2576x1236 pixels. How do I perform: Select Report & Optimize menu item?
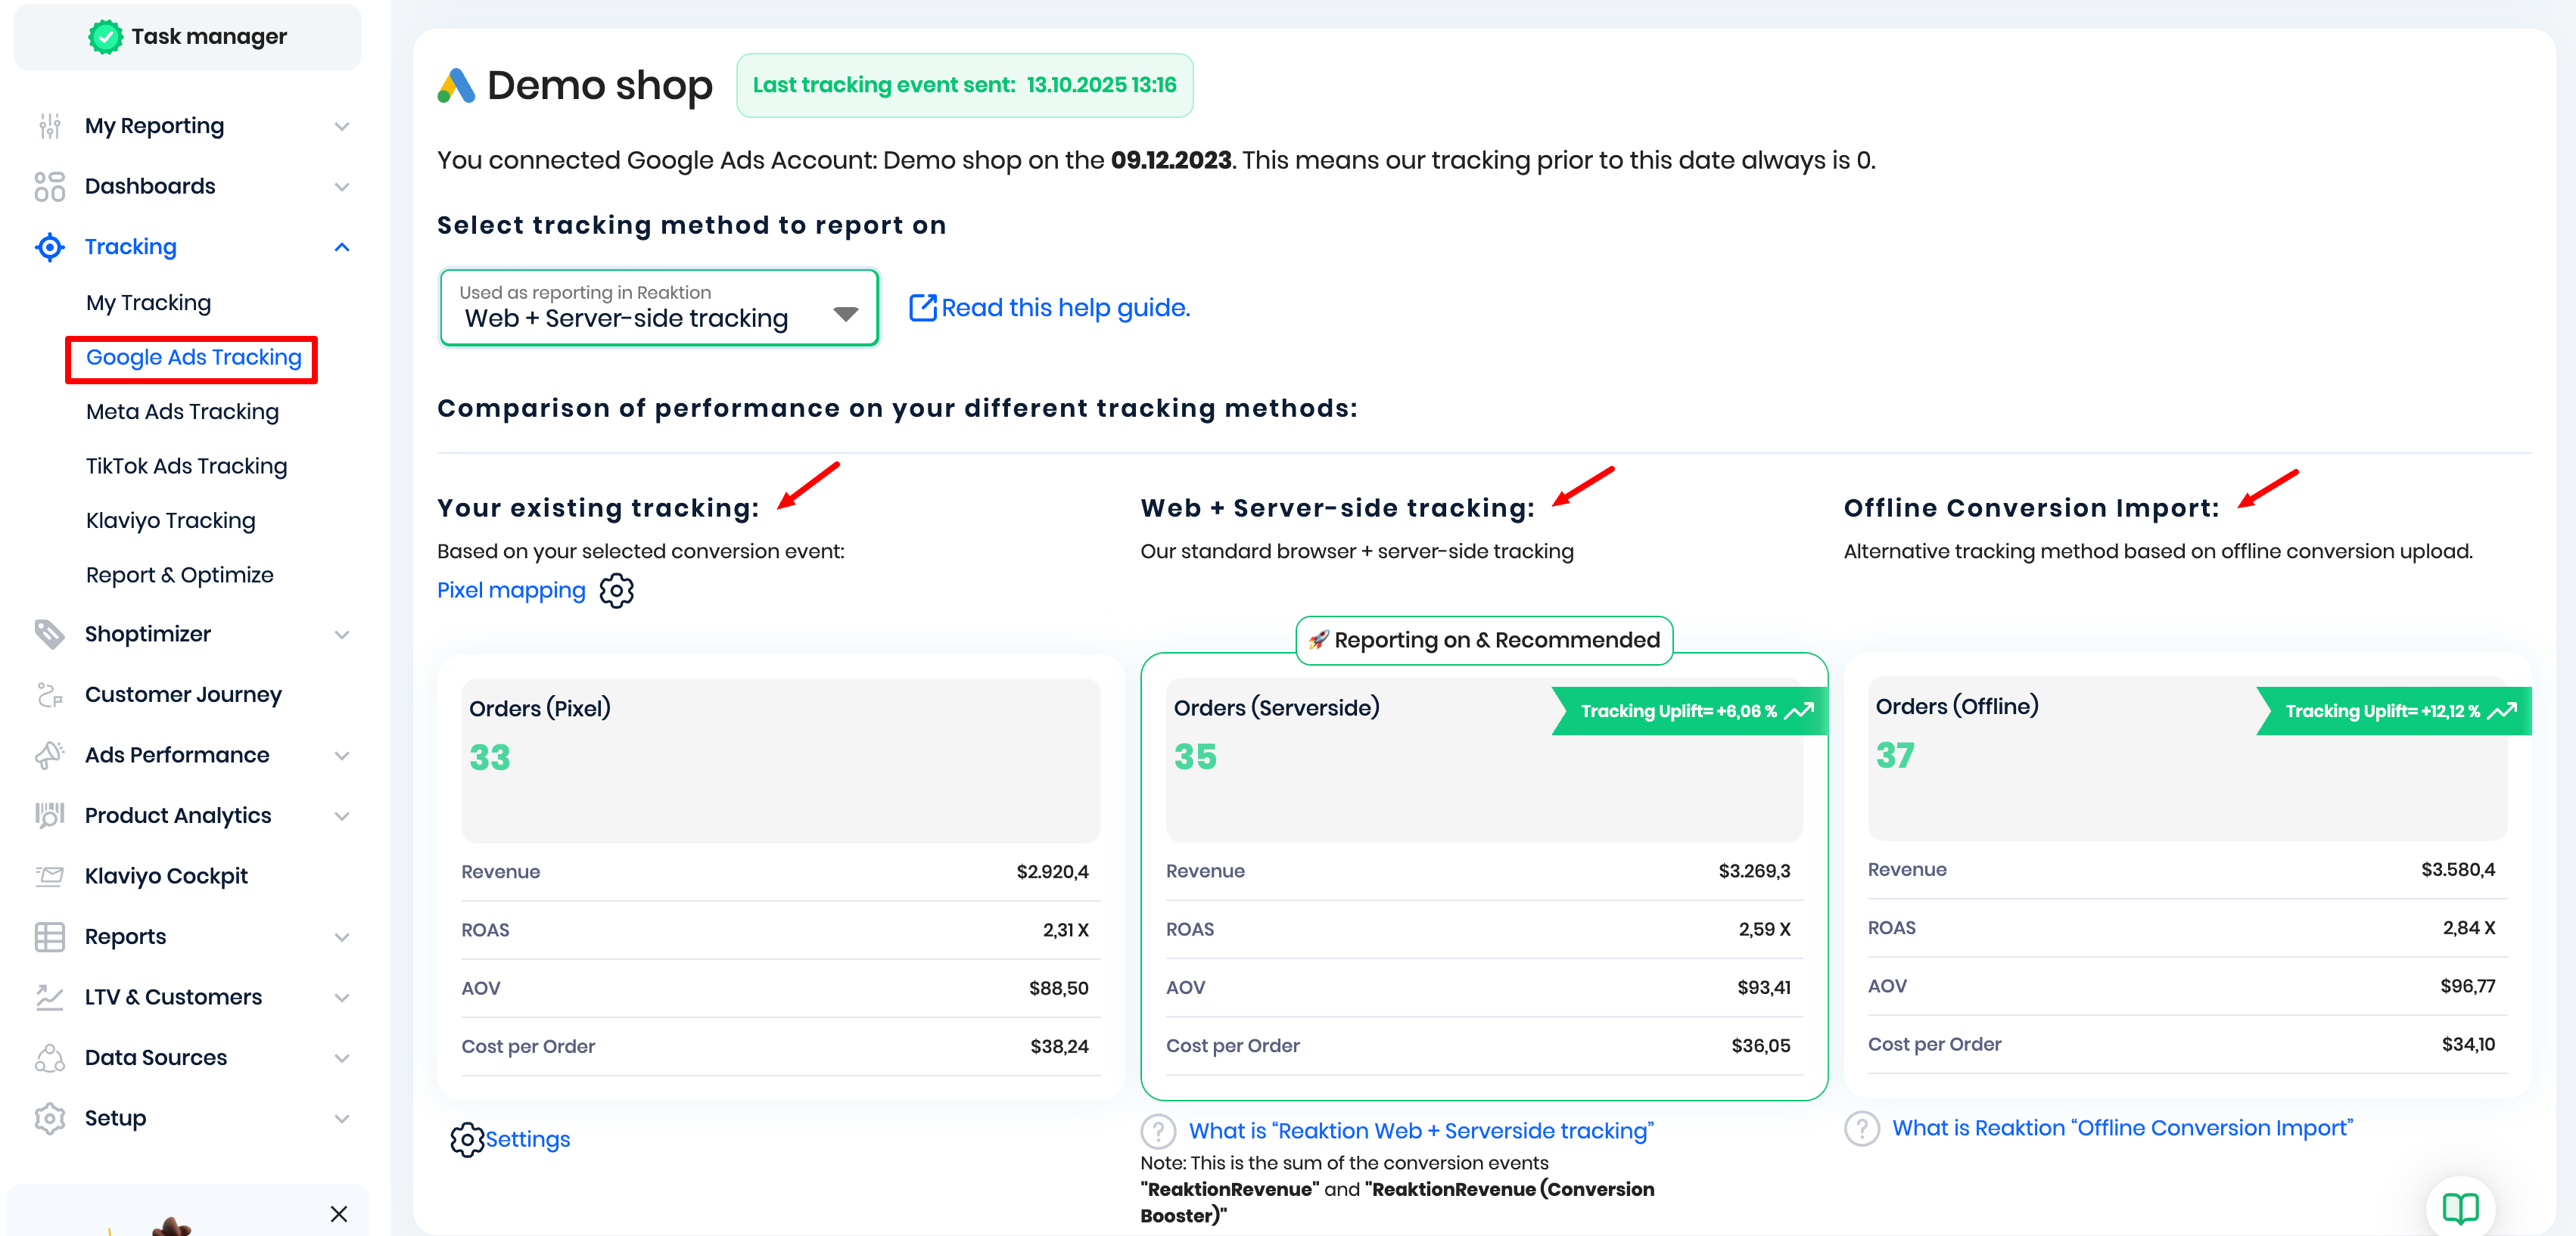(179, 576)
